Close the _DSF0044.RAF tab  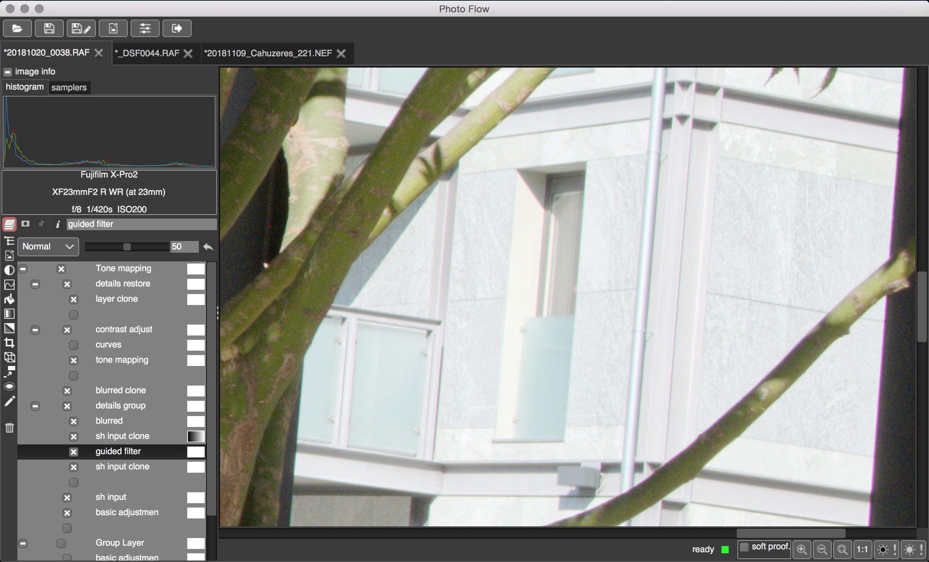pos(188,54)
